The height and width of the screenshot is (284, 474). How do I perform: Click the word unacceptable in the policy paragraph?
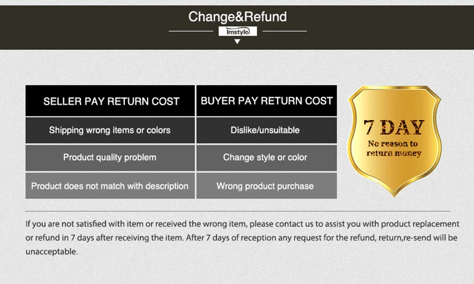click(x=51, y=251)
